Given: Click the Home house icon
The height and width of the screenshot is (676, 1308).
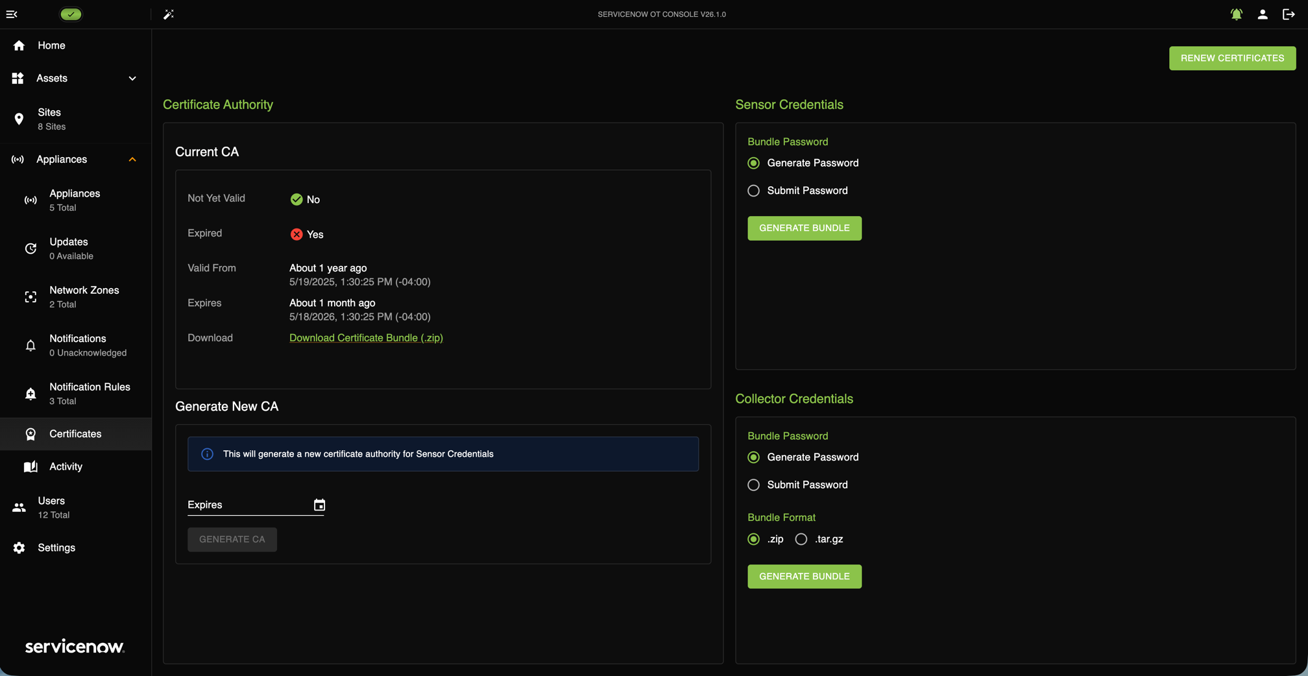Looking at the screenshot, I should 19,45.
